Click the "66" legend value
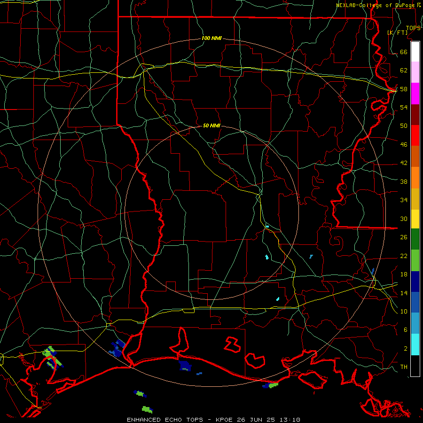This screenshot has width=423, height=423. 404,52
